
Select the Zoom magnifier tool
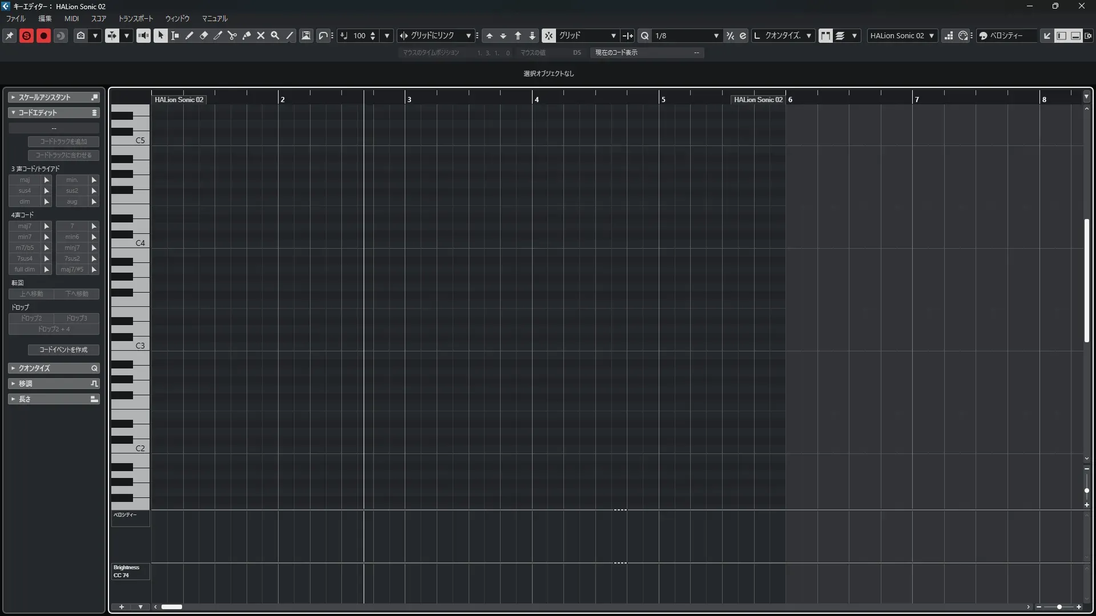(275, 35)
